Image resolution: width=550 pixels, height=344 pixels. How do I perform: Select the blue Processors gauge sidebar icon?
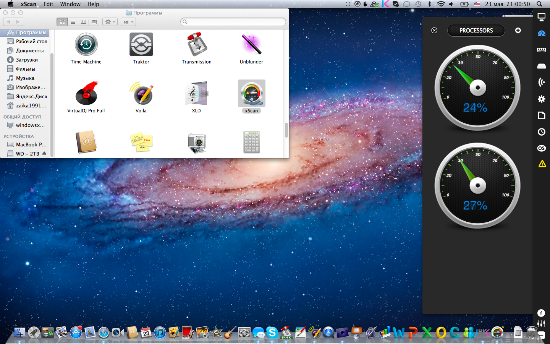[541, 34]
